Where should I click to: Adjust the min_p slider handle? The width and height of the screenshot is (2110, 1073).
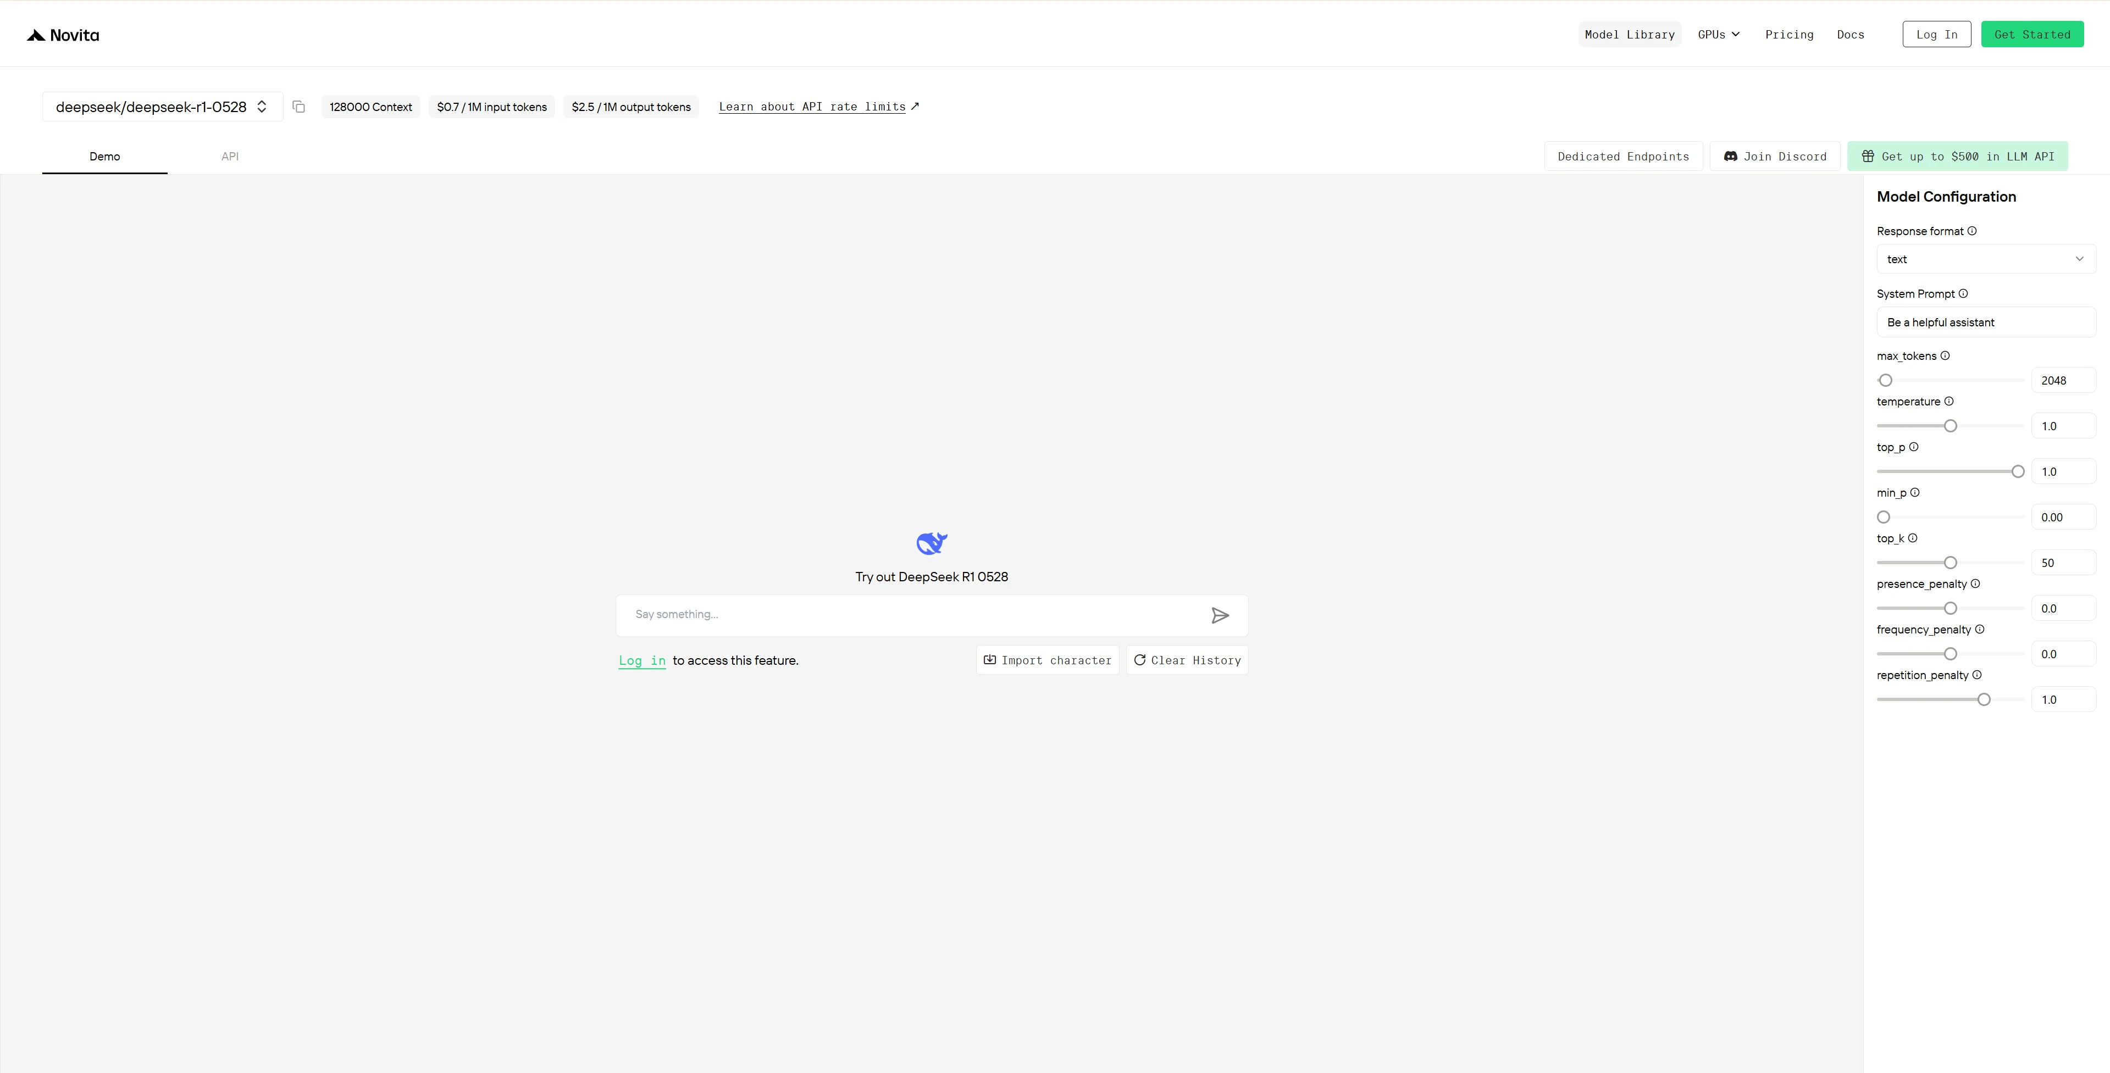(1884, 517)
